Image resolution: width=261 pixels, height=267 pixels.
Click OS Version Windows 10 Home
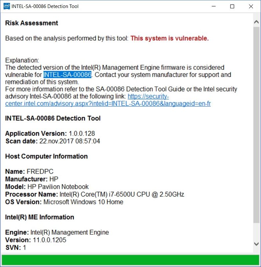[64, 202]
